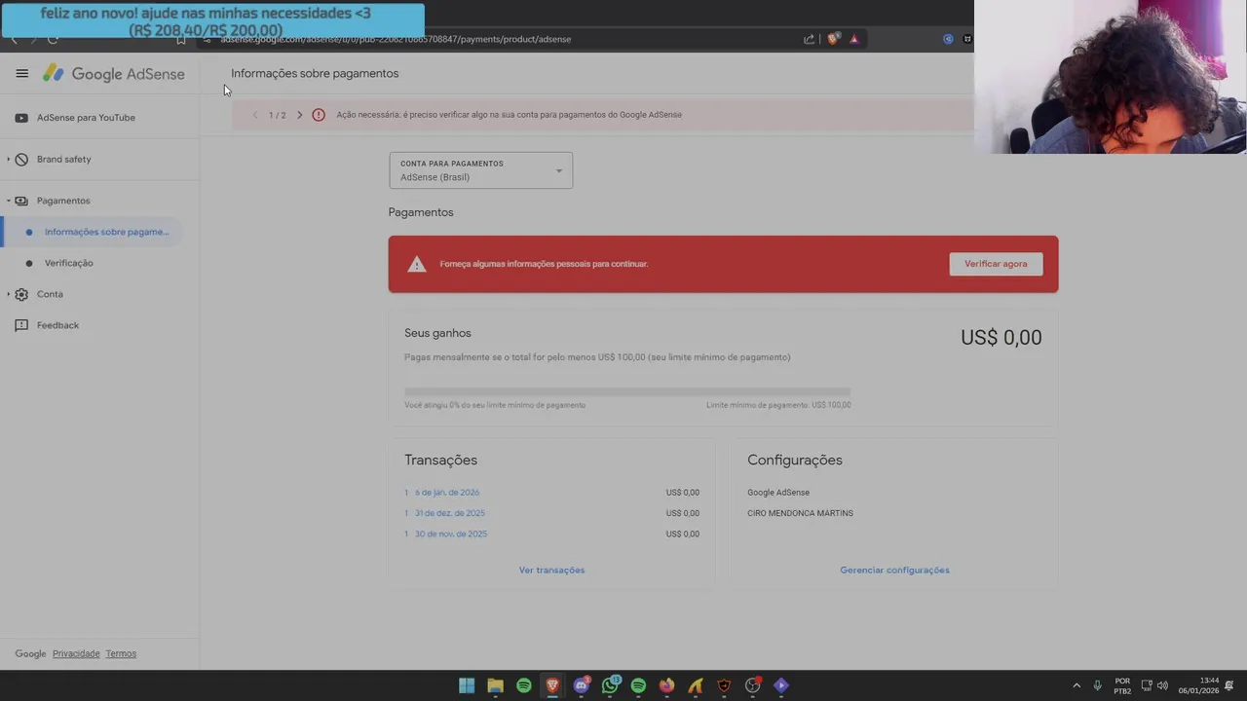
Task: Open the hamburger main menu
Action: [22, 73]
